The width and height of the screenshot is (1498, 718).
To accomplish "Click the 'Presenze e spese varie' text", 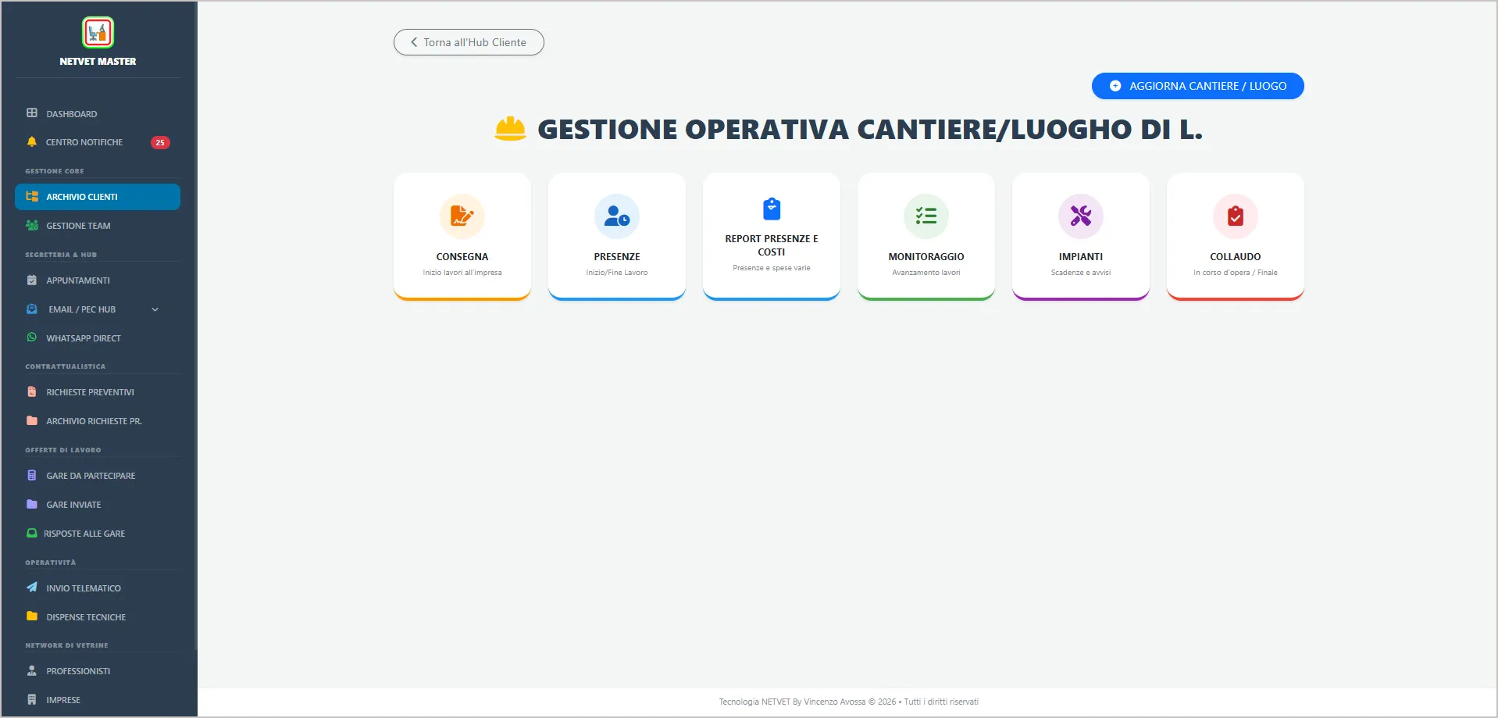I will click(x=772, y=268).
